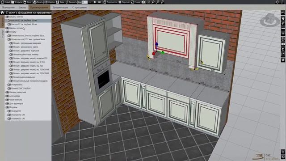This screenshot has width=286, height=161.
Task: Click the Заменить circular arrows icon
Action: click(67, 2)
